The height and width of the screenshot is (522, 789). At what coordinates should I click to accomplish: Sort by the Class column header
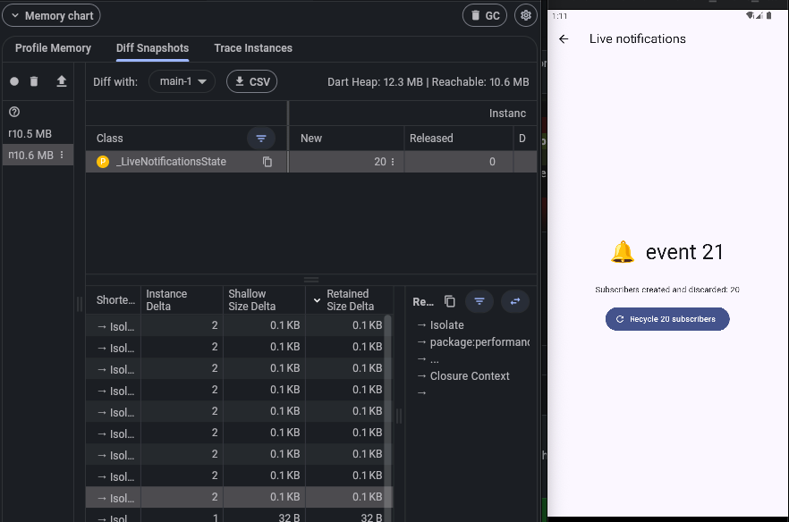(x=110, y=139)
